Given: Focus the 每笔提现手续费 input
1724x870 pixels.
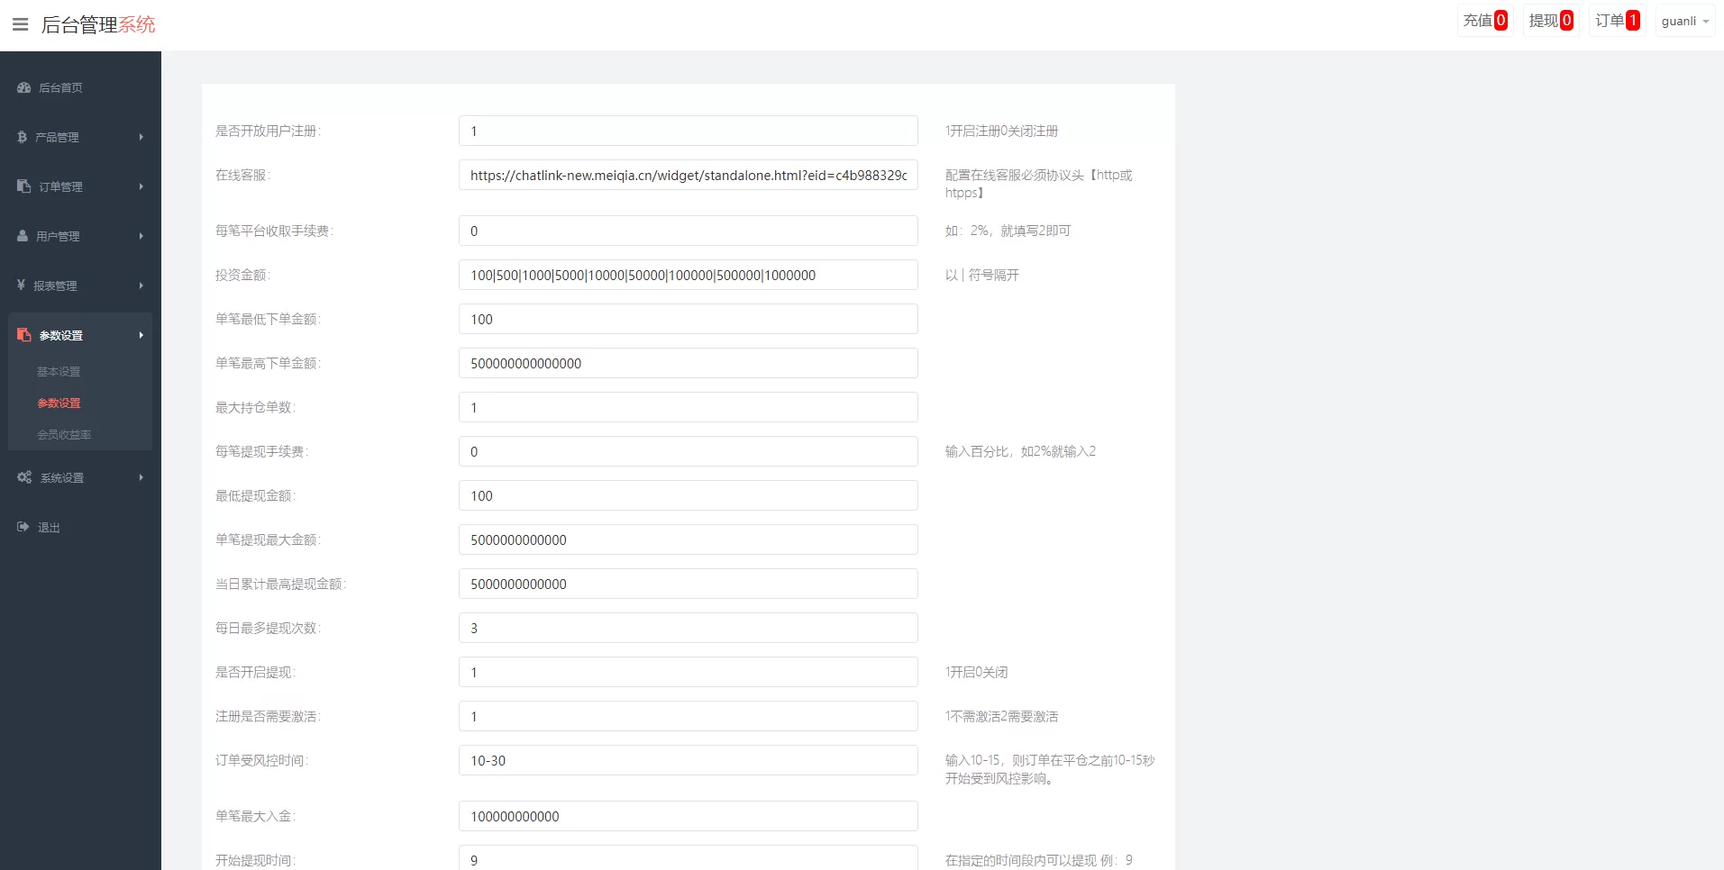Looking at the screenshot, I should (x=688, y=451).
